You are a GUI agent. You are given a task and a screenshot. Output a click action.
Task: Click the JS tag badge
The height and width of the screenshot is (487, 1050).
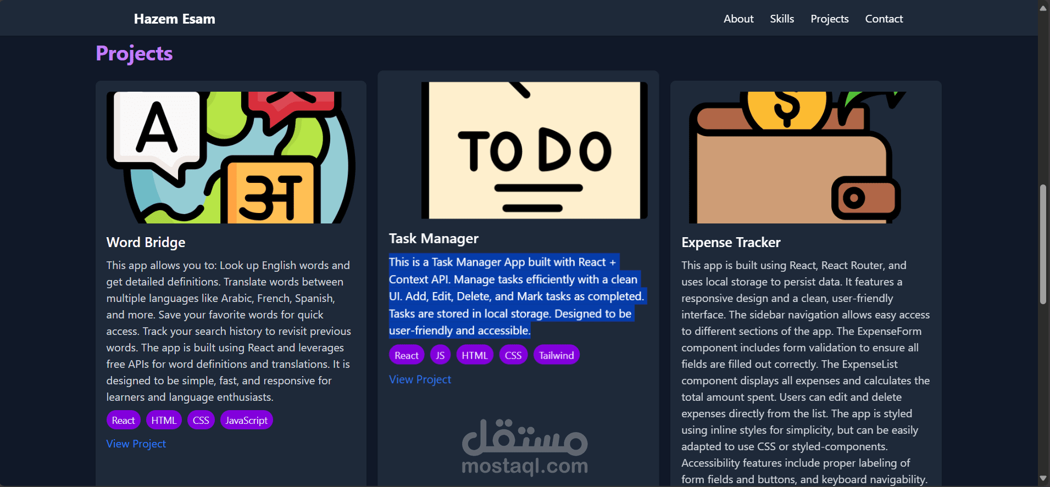pos(440,355)
